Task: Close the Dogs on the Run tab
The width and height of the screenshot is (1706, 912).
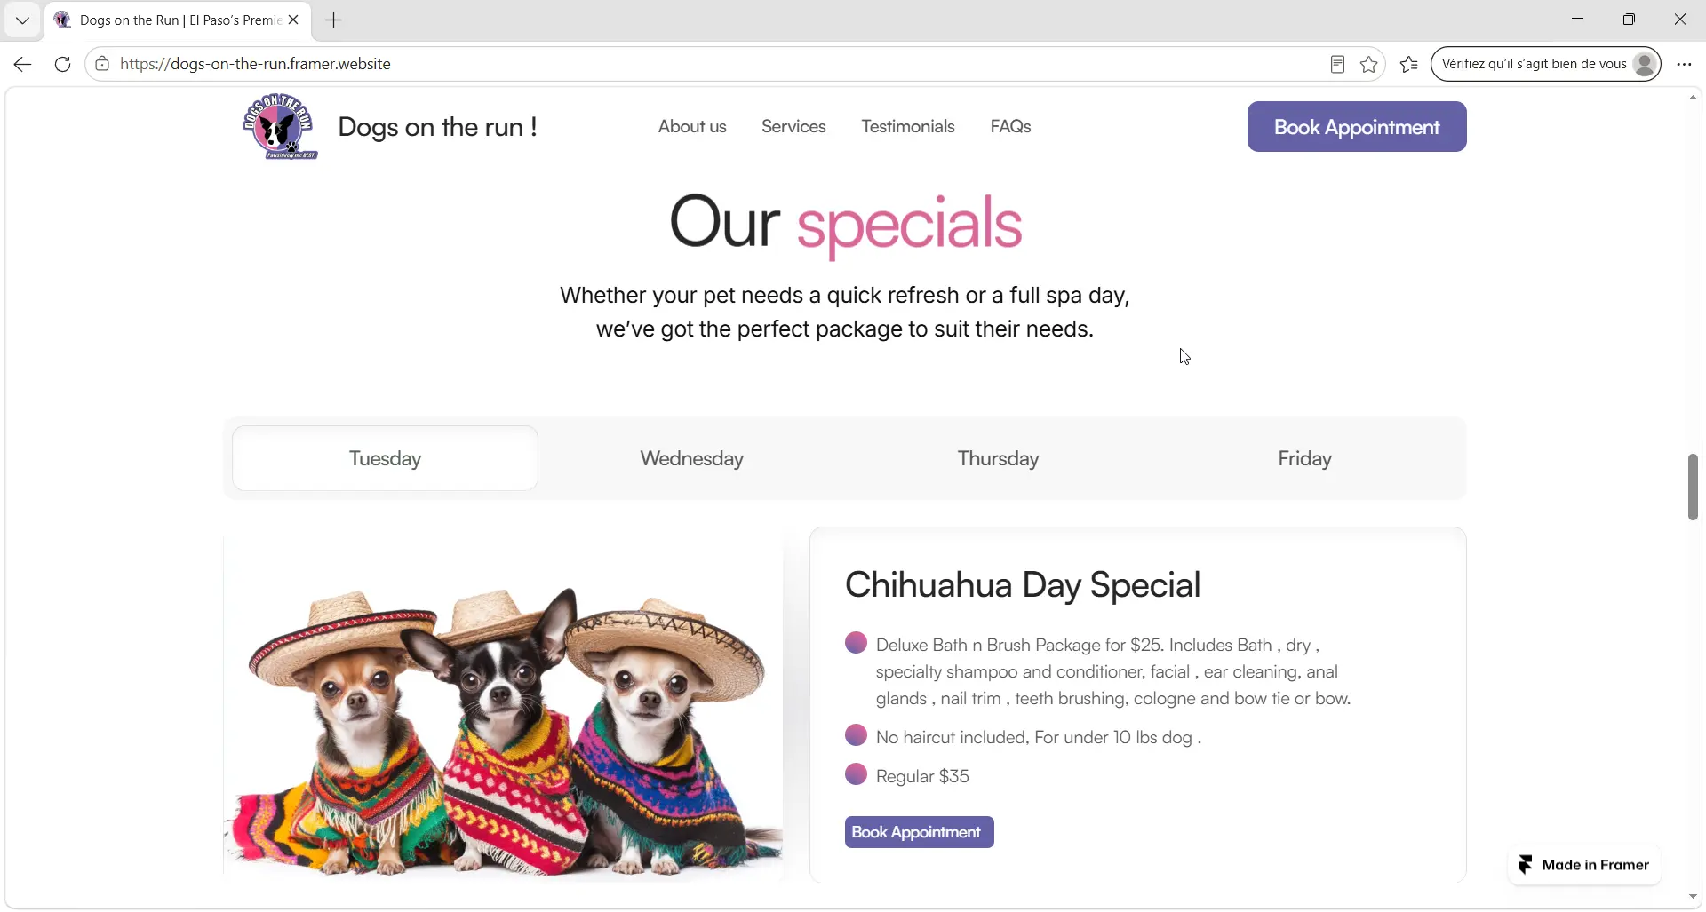Action: [293, 20]
